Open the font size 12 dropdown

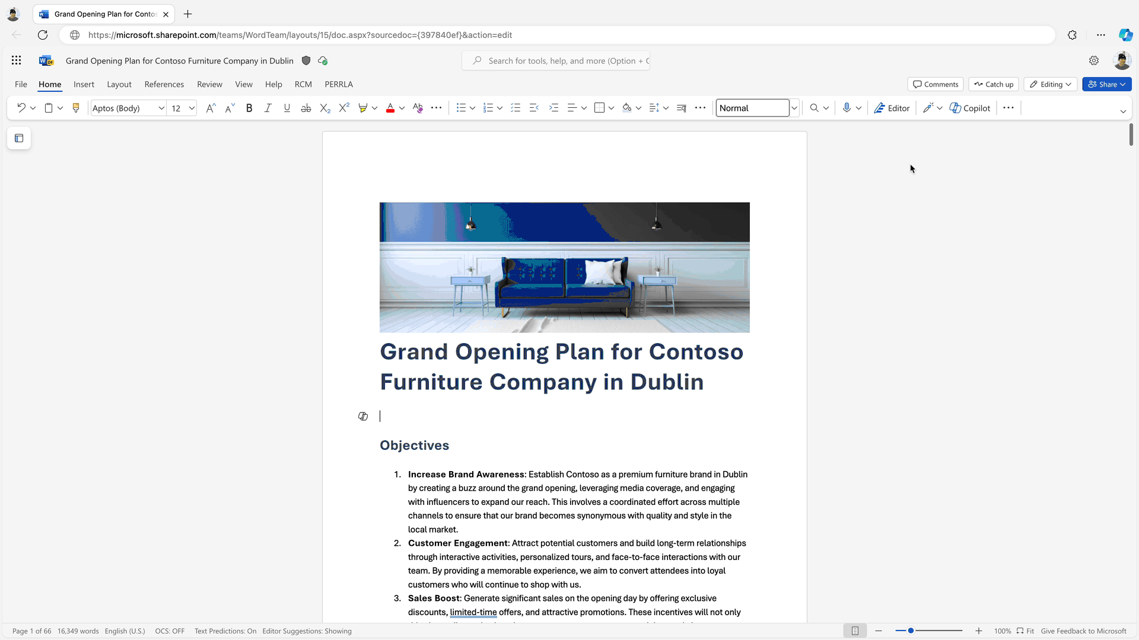pos(192,108)
